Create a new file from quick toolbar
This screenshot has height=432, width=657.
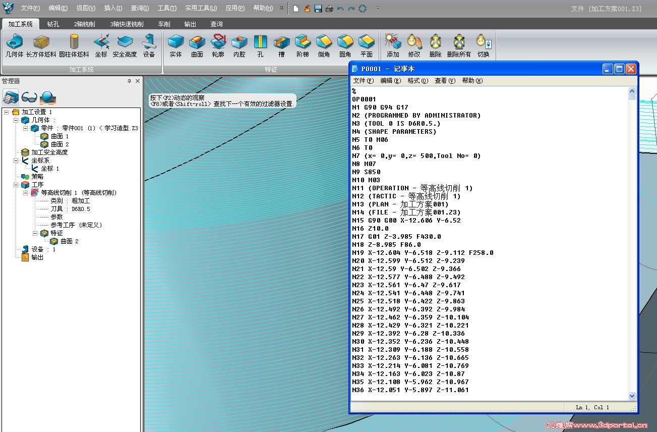tap(296, 9)
